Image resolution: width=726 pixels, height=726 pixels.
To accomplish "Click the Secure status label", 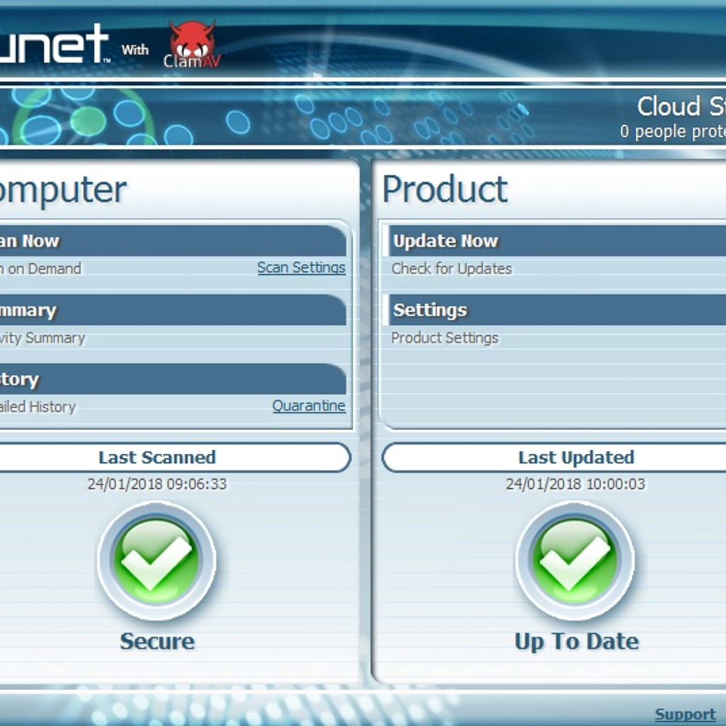I will click(x=157, y=641).
